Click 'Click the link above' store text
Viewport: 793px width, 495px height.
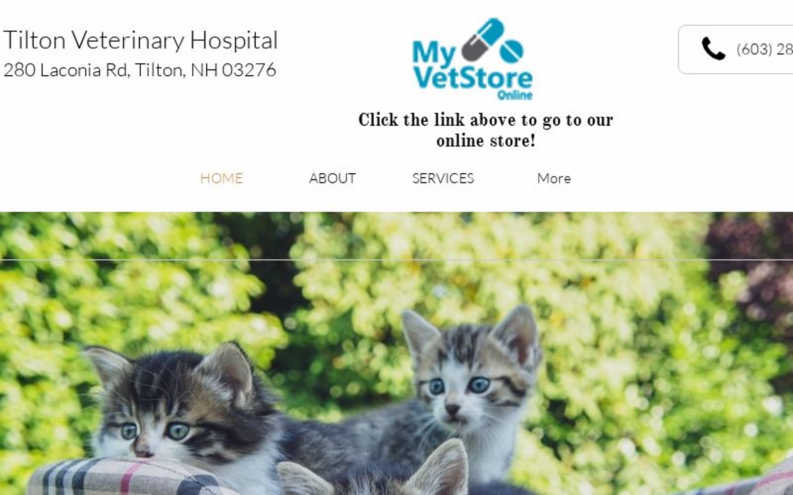486,120
